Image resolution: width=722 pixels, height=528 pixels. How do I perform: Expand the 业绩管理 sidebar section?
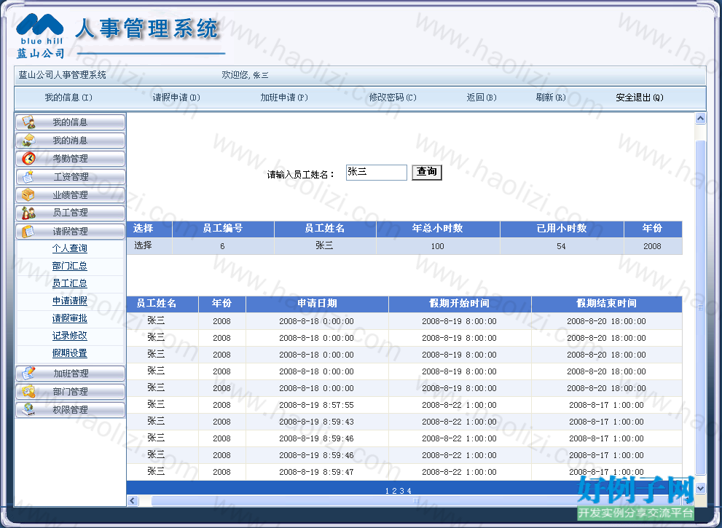[x=71, y=194]
